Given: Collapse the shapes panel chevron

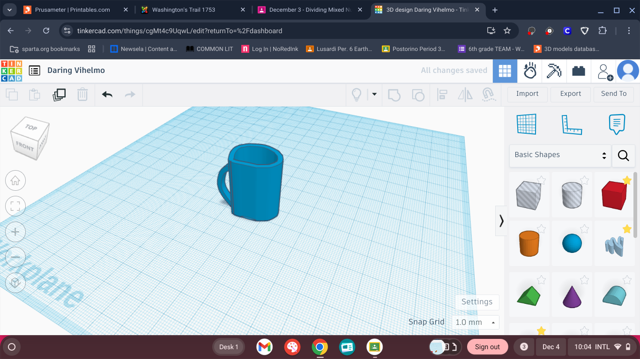Looking at the screenshot, I should (x=501, y=221).
